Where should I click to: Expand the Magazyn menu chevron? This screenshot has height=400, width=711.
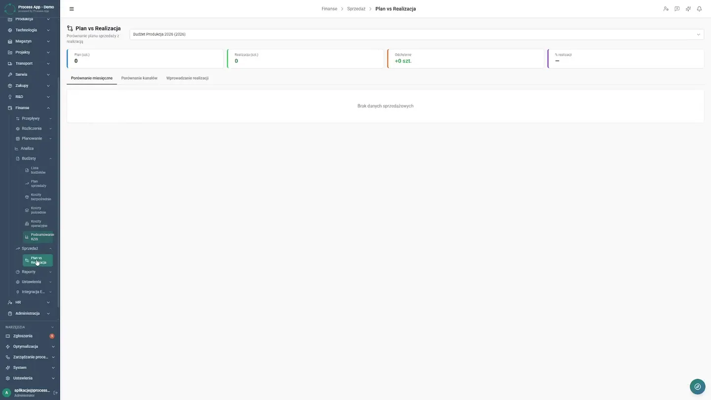(x=48, y=41)
